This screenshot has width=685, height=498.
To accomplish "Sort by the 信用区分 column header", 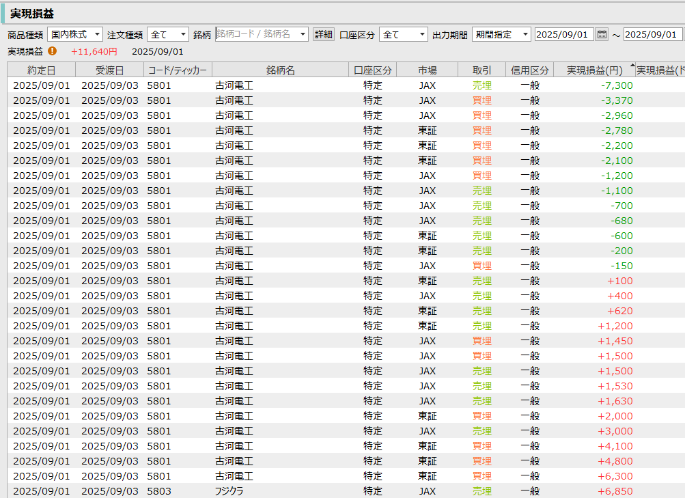I will pos(529,70).
